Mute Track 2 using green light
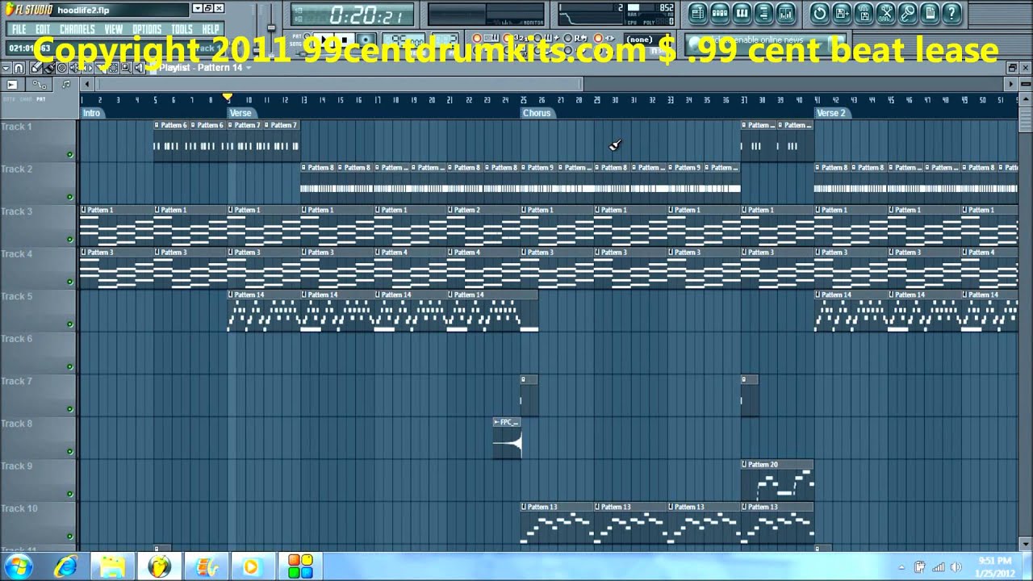 (x=70, y=197)
